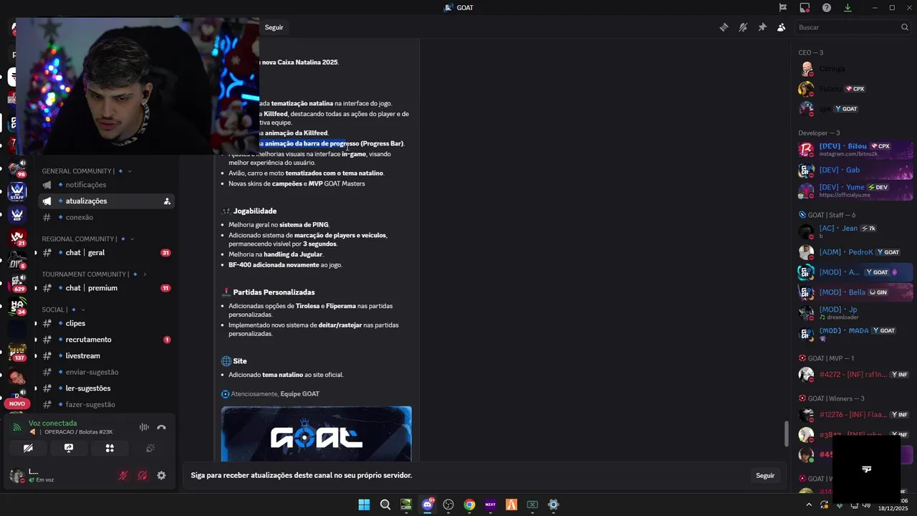Open the Quests flag icon in title bar

(783, 7)
